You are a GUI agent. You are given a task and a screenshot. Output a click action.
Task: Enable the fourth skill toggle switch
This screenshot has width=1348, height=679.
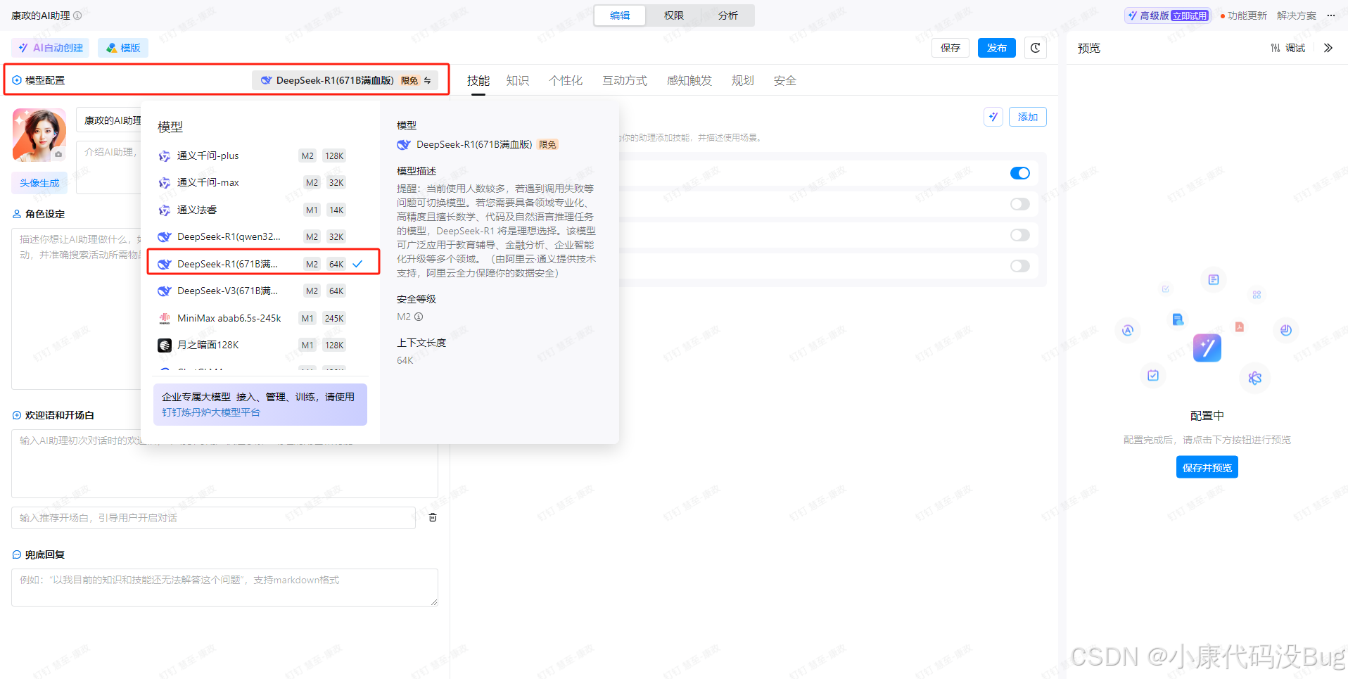click(1019, 266)
